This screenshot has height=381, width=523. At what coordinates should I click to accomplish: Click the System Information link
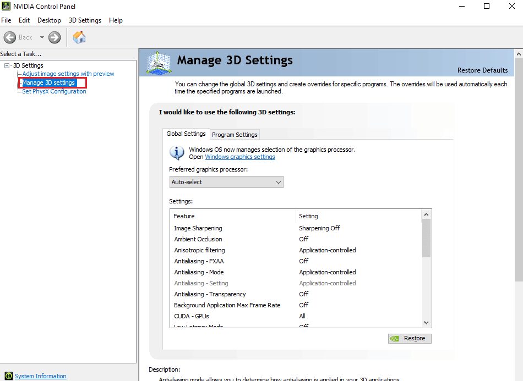pos(40,376)
